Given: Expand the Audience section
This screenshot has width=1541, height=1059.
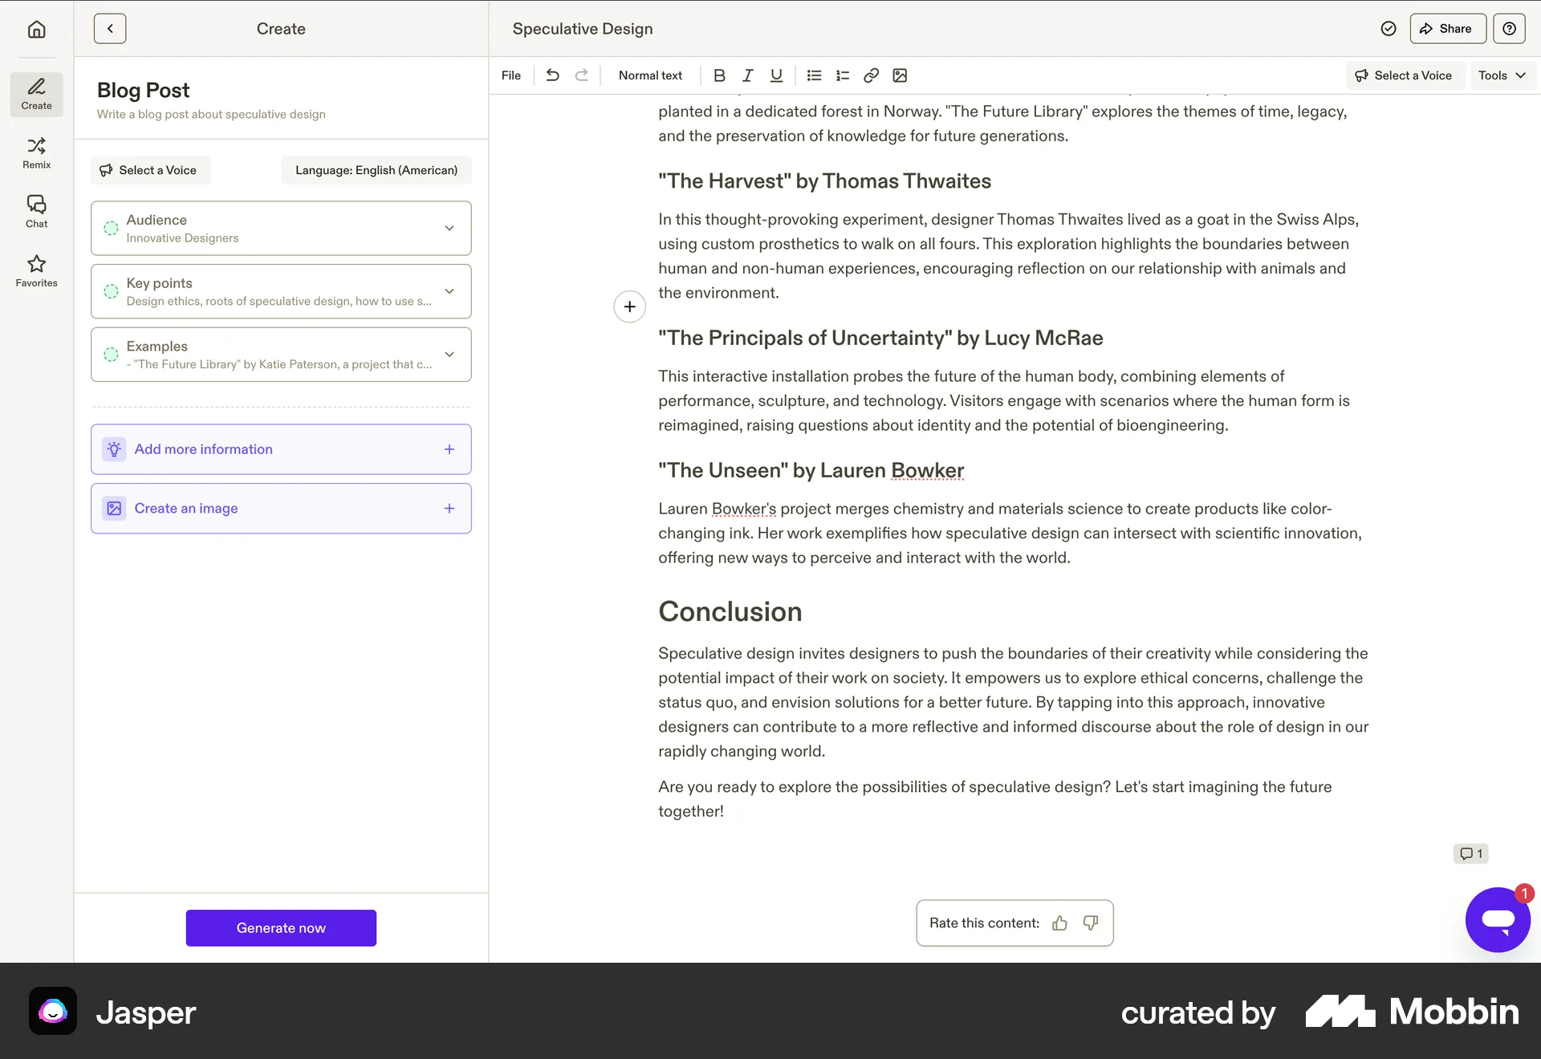Looking at the screenshot, I should [449, 228].
